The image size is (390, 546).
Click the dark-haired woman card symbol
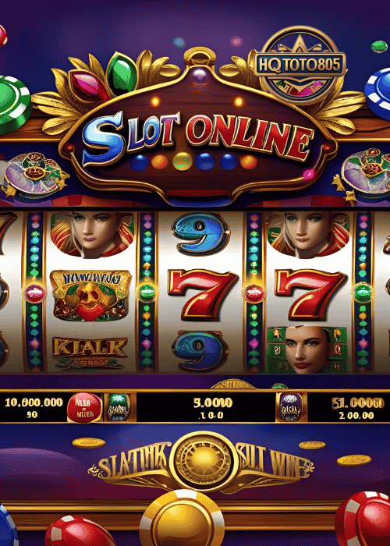[x=307, y=349]
